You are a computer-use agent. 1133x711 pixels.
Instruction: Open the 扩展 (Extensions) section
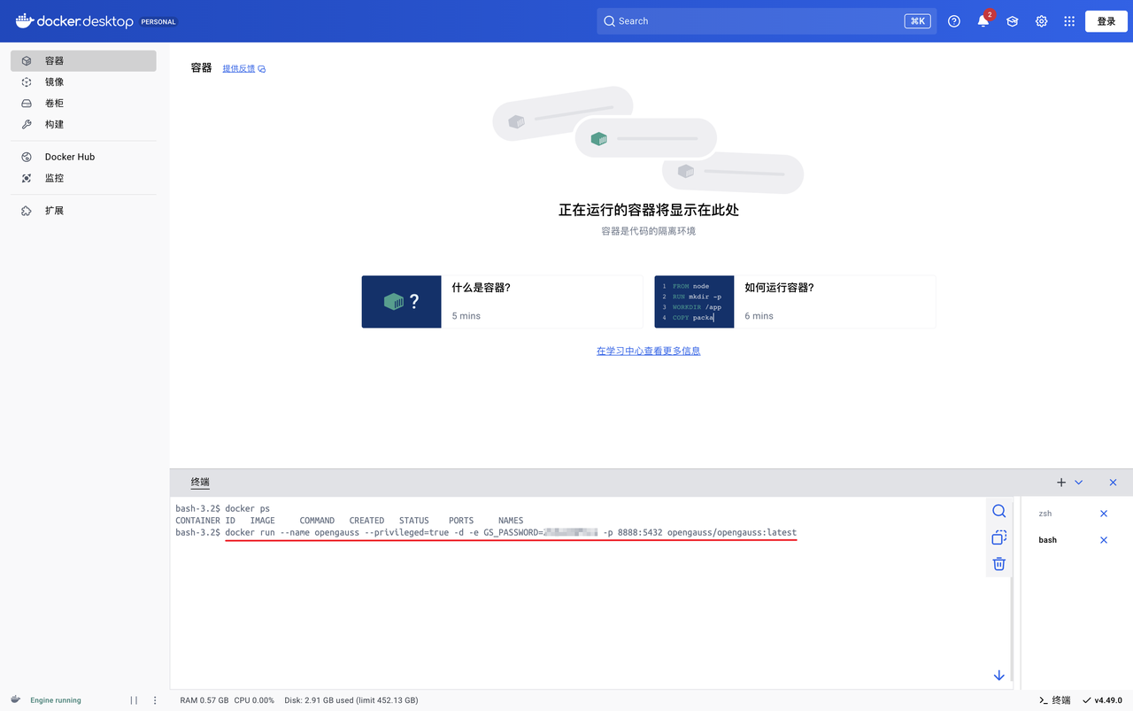click(x=53, y=210)
